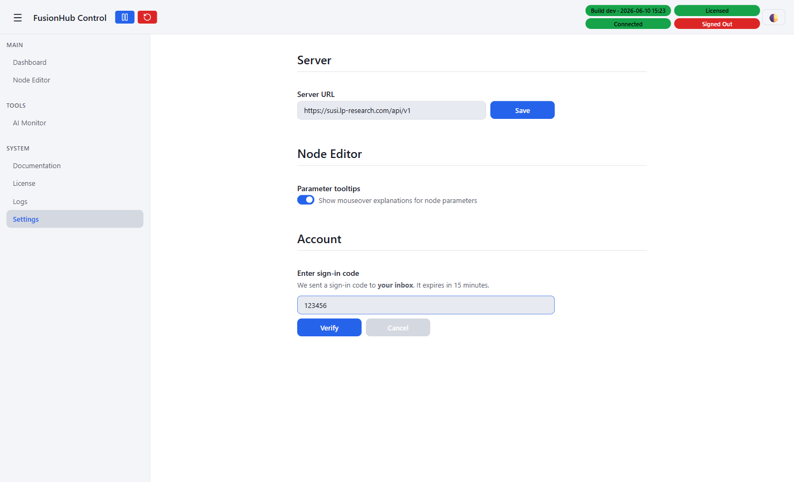Click the Verify button
Image resolution: width=794 pixels, height=482 pixels.
click(329, 328)
